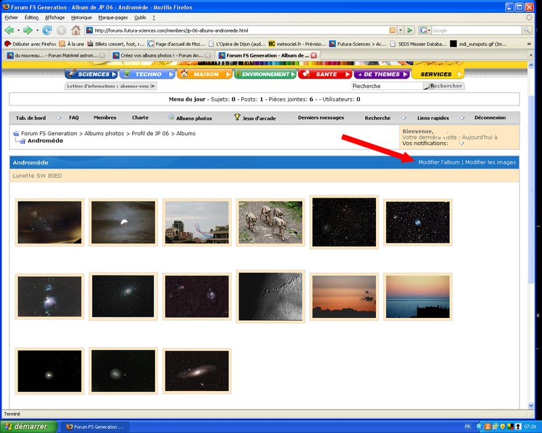Click the Albums photos icon in navbar

point(171,118)
